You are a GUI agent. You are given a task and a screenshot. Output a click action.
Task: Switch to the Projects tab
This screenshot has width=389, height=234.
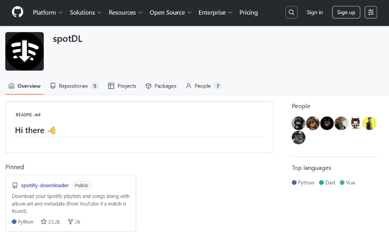122,86
